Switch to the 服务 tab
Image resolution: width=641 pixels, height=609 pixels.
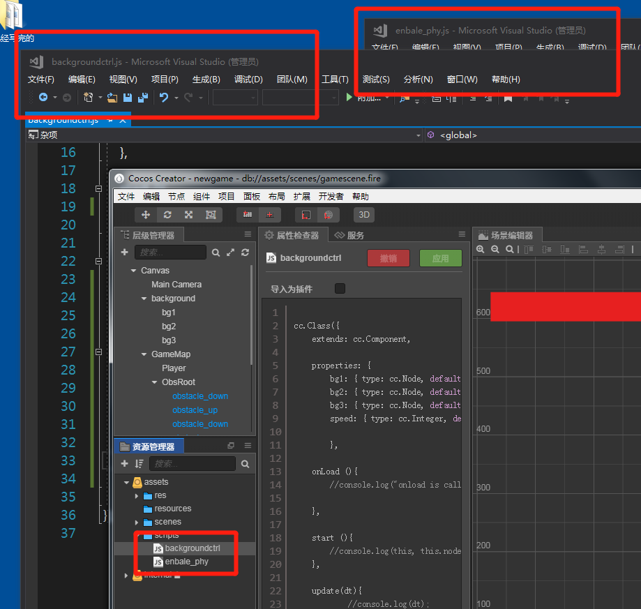[x=349, y=235]
